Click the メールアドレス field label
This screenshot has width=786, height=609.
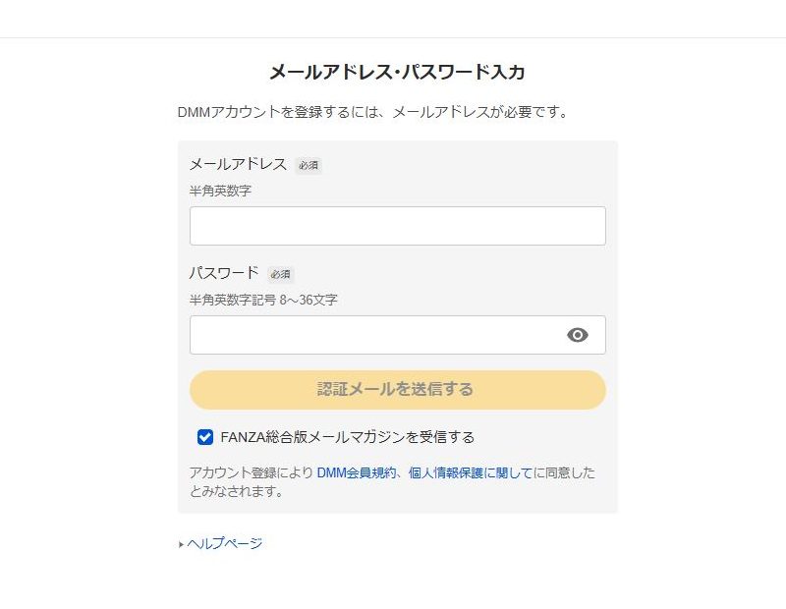(238, 164)
